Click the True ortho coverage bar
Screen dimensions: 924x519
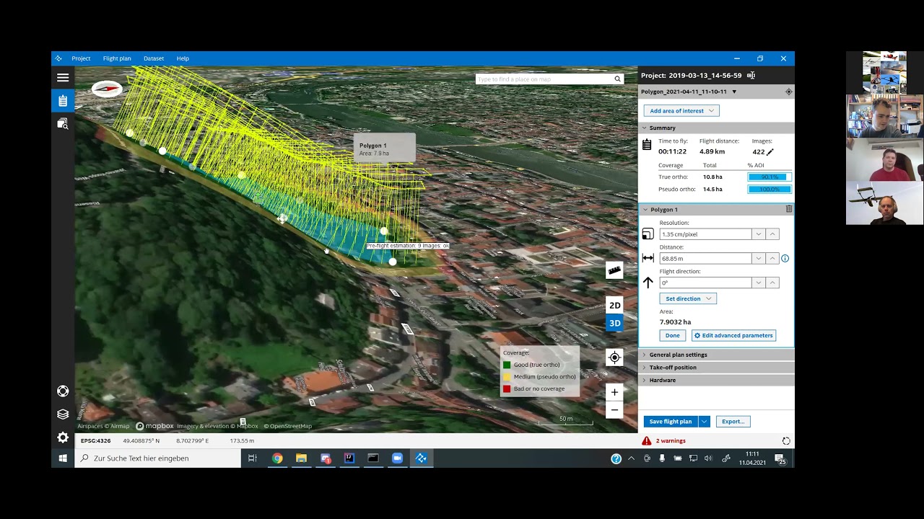tap(770, 177)
